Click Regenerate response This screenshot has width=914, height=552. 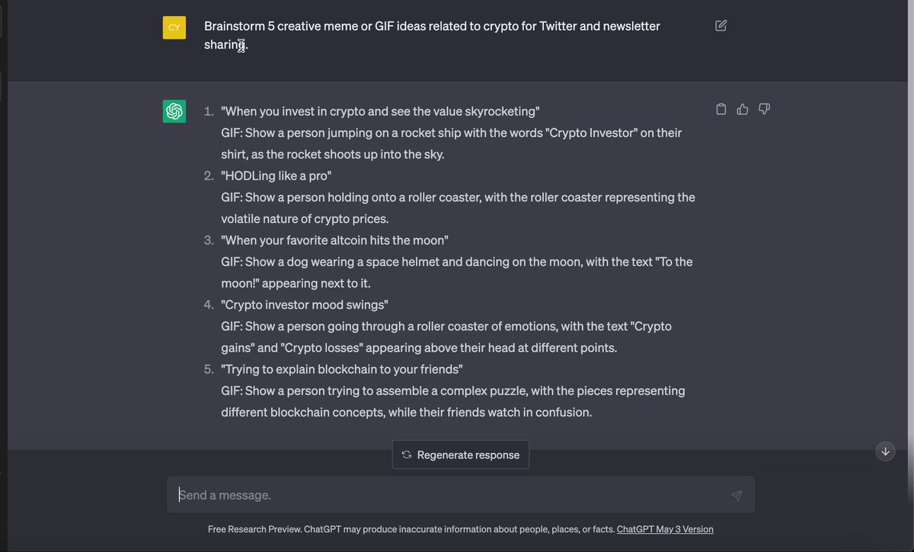(461, 455)
